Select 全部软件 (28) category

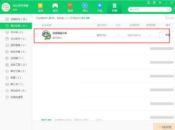(x=16, y=19)
